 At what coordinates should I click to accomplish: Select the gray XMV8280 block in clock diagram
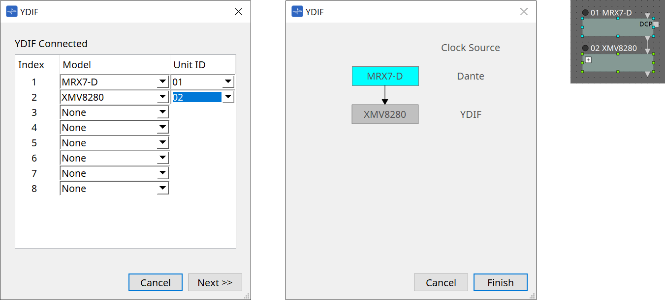click(x=385, y=114)
